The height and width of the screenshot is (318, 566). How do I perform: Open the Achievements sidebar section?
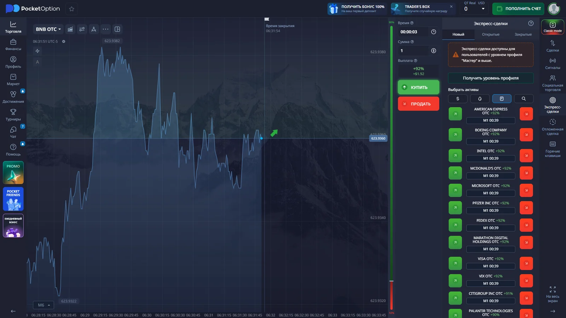tap(13, 97)
